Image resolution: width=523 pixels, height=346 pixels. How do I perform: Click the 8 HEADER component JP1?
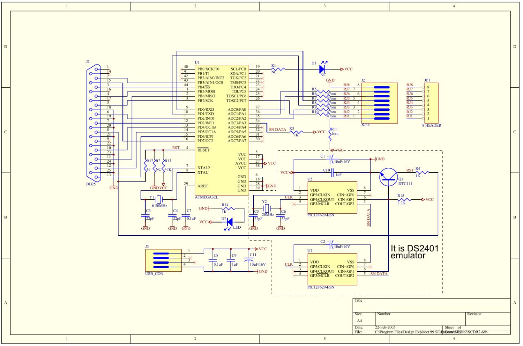pos(431,102)
